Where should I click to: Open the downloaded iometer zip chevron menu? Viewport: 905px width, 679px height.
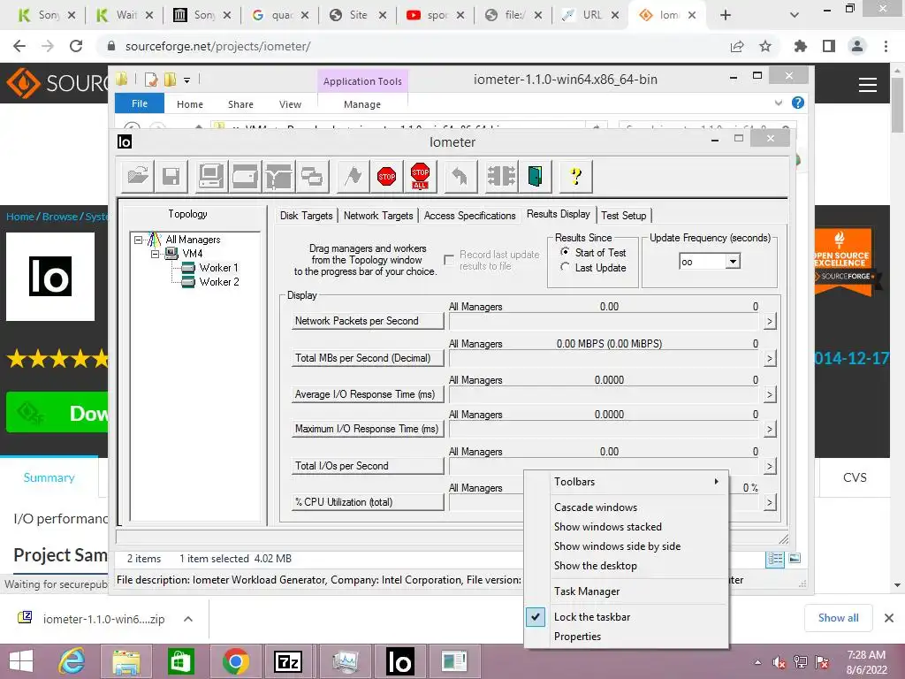(x=188, y=619)
